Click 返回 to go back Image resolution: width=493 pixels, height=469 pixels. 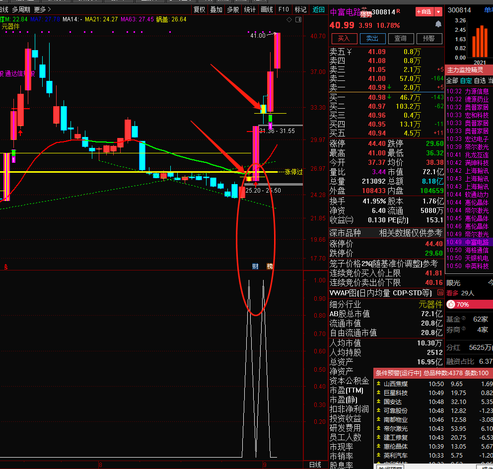click(319, 10)
